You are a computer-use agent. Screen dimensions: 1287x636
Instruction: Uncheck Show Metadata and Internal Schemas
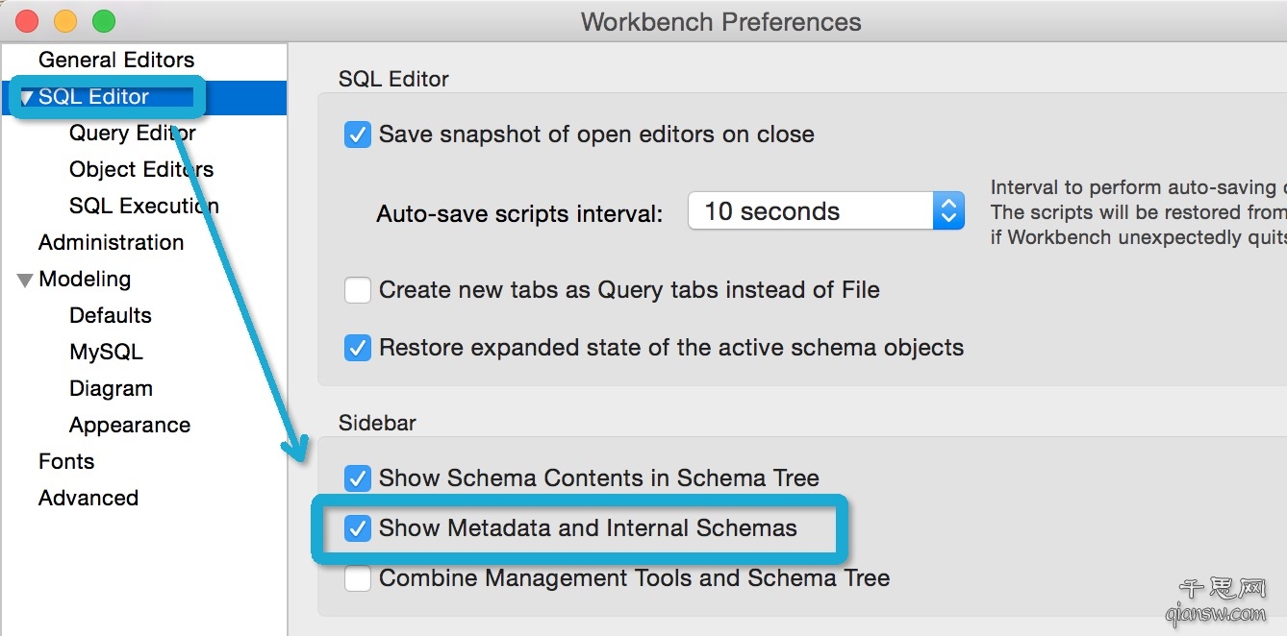tap(358, 527)
